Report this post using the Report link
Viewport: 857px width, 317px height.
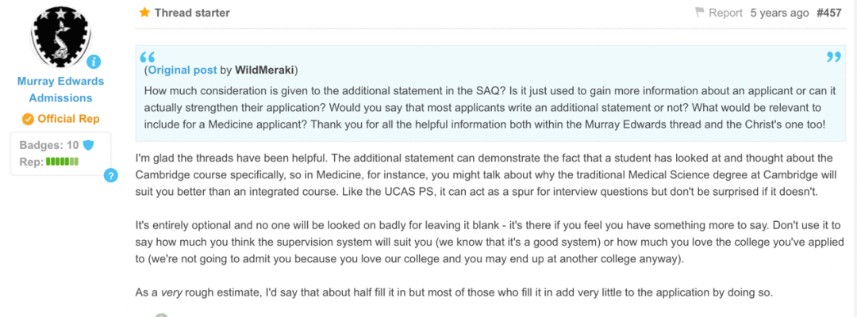[x=726, y=13]
